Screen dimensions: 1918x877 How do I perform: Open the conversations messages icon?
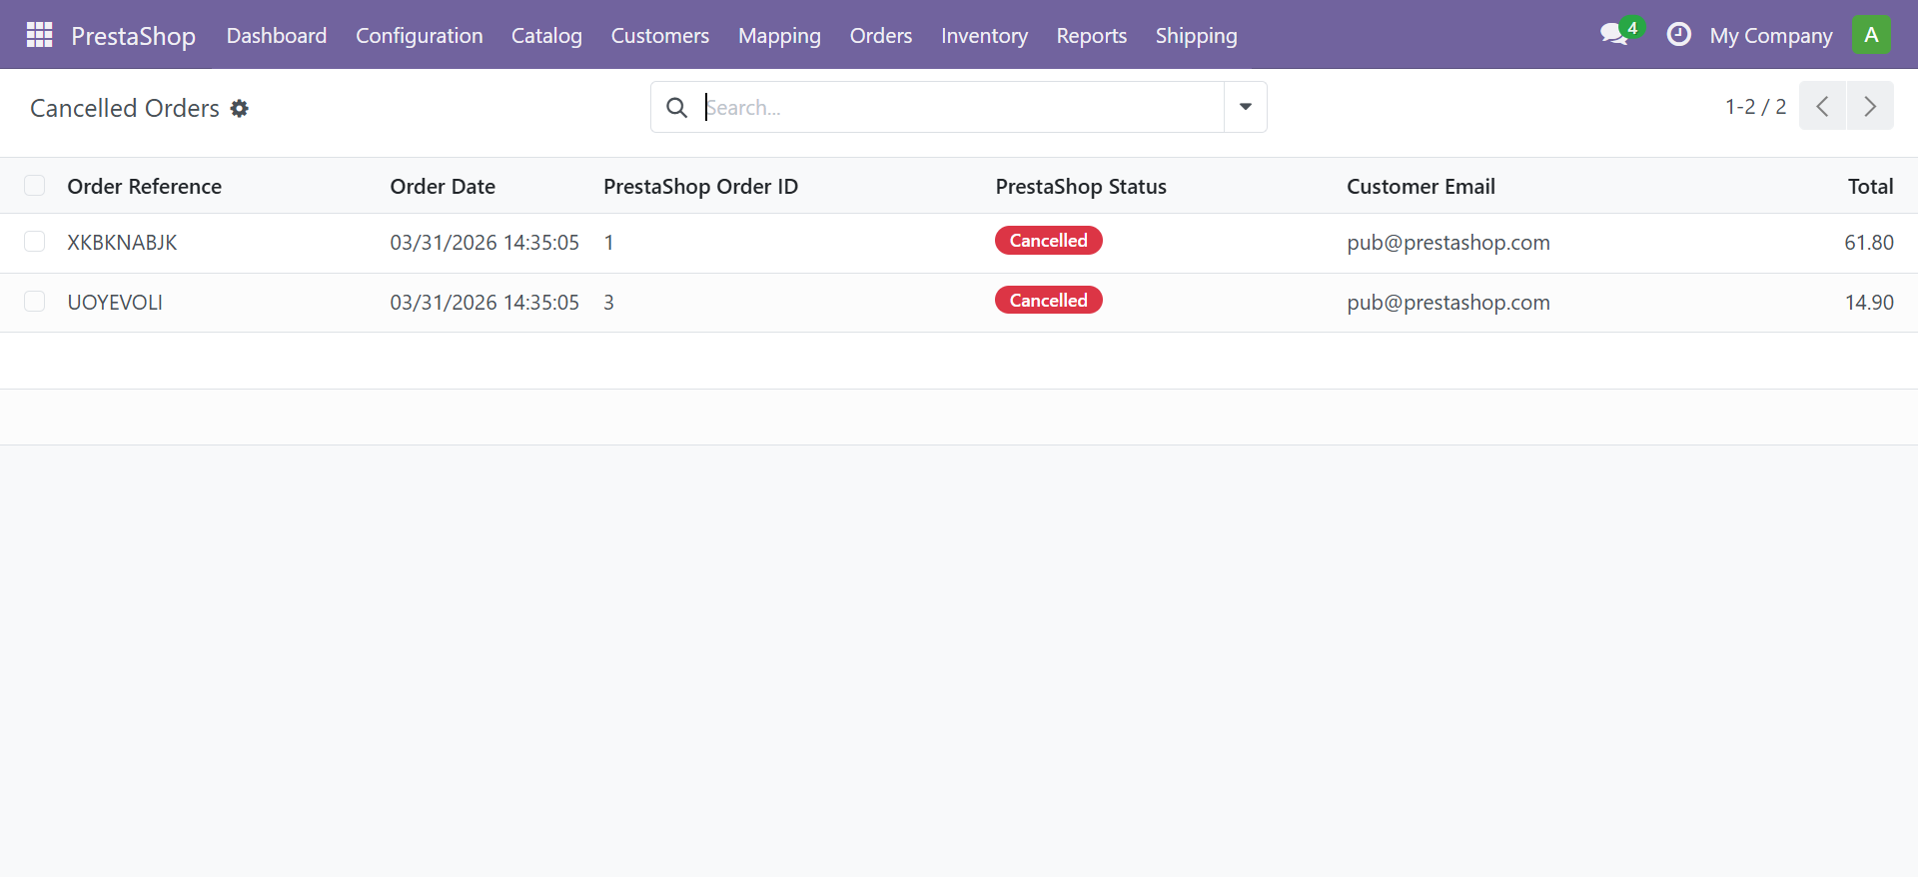coord(1614,35)
